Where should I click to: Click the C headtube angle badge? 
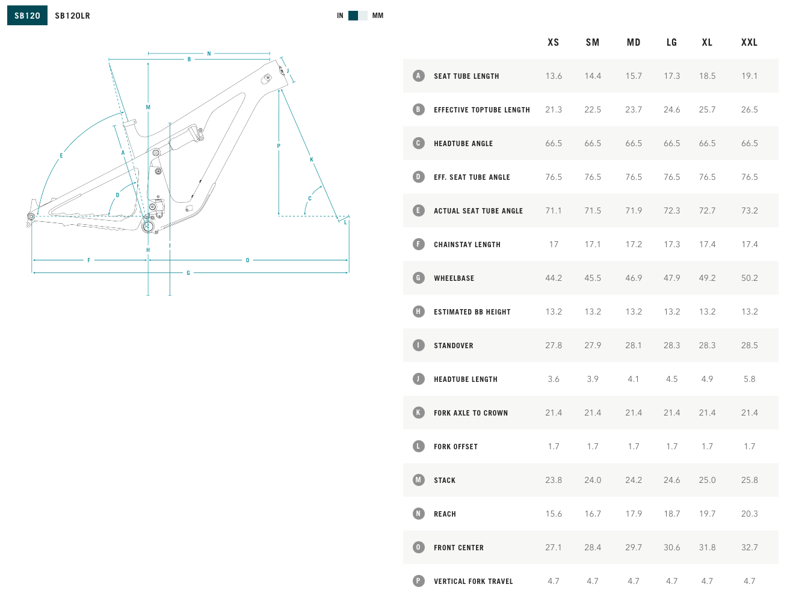(x=418, y=143)
